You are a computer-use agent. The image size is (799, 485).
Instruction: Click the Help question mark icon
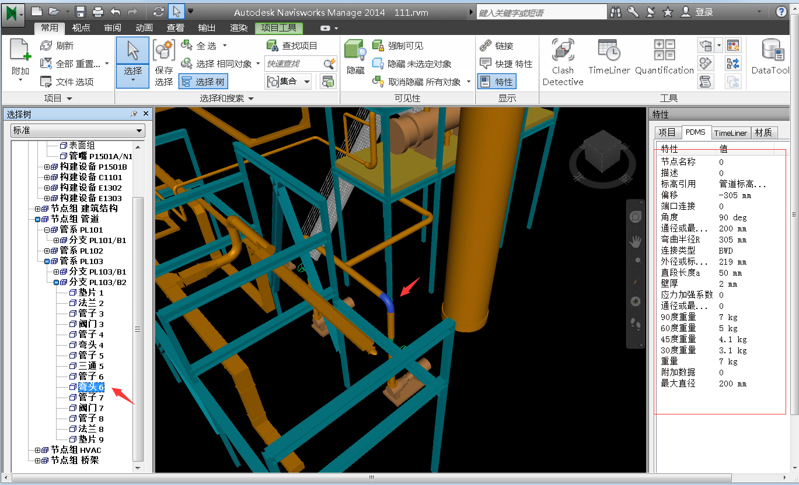(x=781, y=12)
